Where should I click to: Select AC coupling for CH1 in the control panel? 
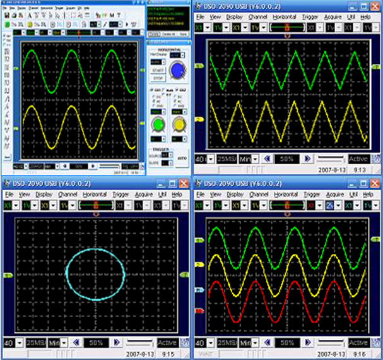click(153, 101)
